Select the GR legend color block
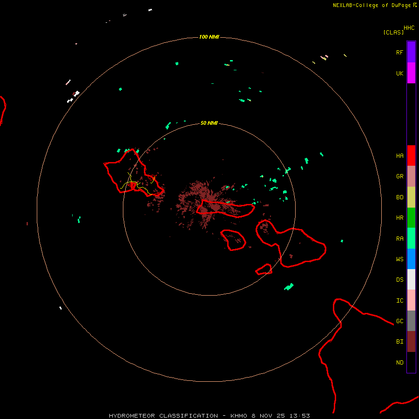Viewport: 419px width, 419px height. point(411,176)
